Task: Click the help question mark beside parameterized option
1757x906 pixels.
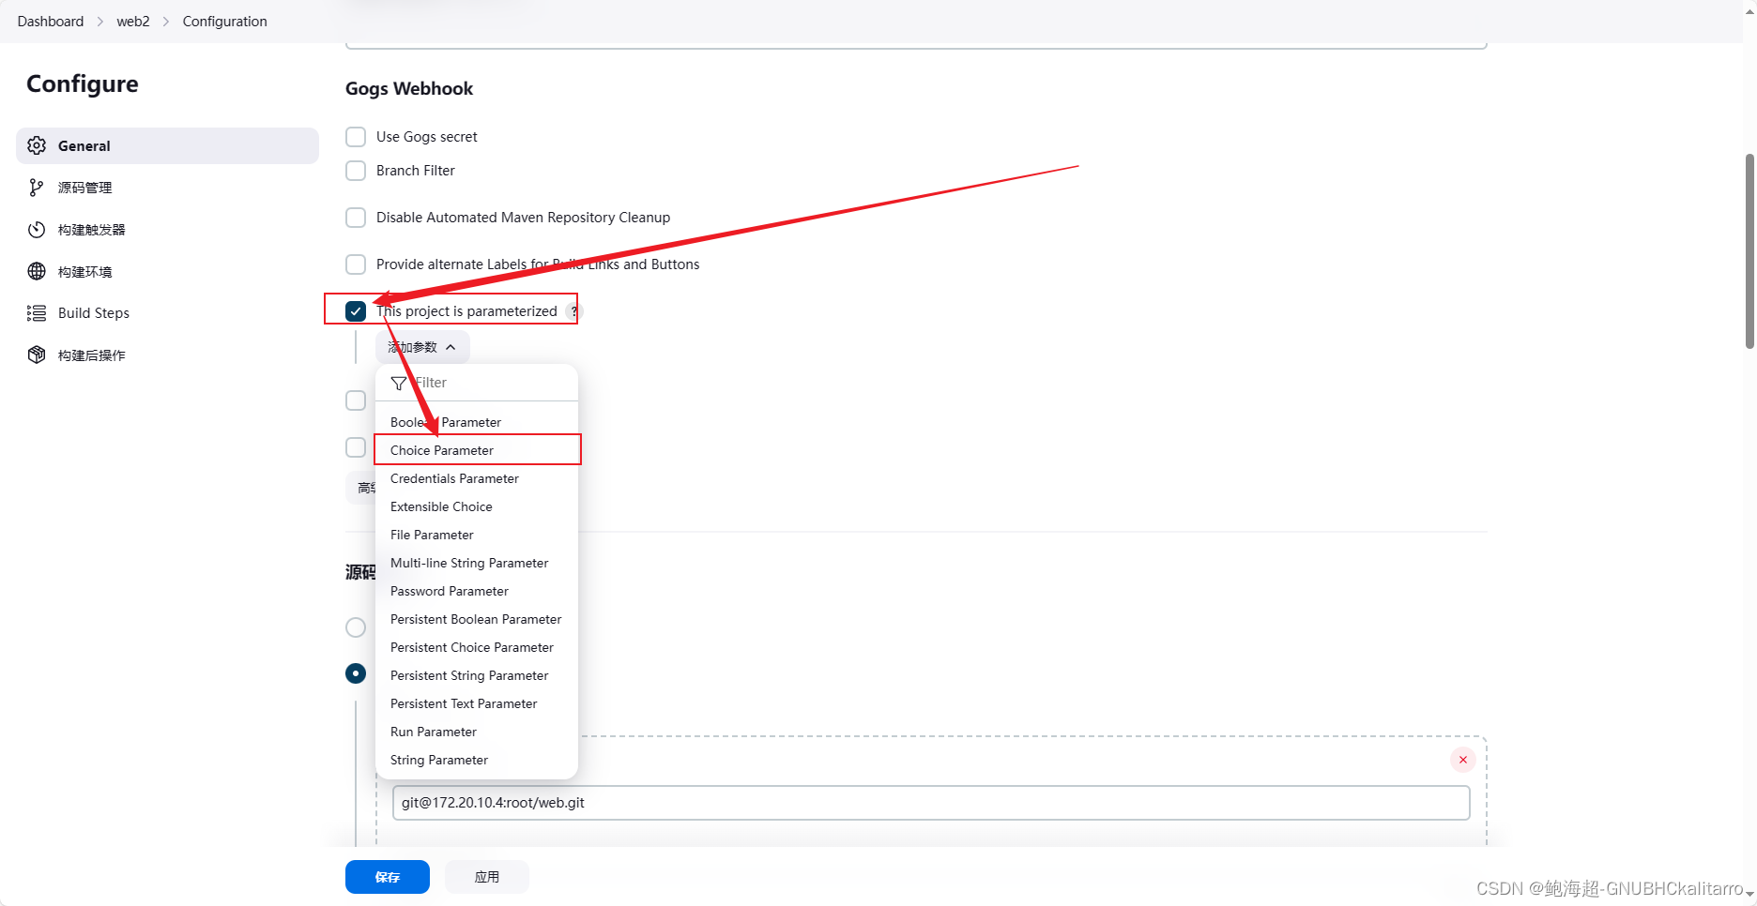Action: click(x=573, y=311)
